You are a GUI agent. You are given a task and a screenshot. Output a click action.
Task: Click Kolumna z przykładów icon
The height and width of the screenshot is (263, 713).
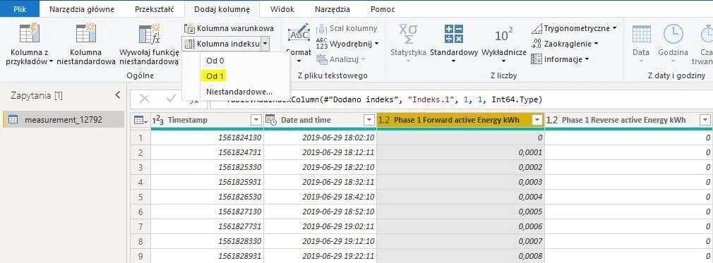pyautogui.click(x=30, y=34)
